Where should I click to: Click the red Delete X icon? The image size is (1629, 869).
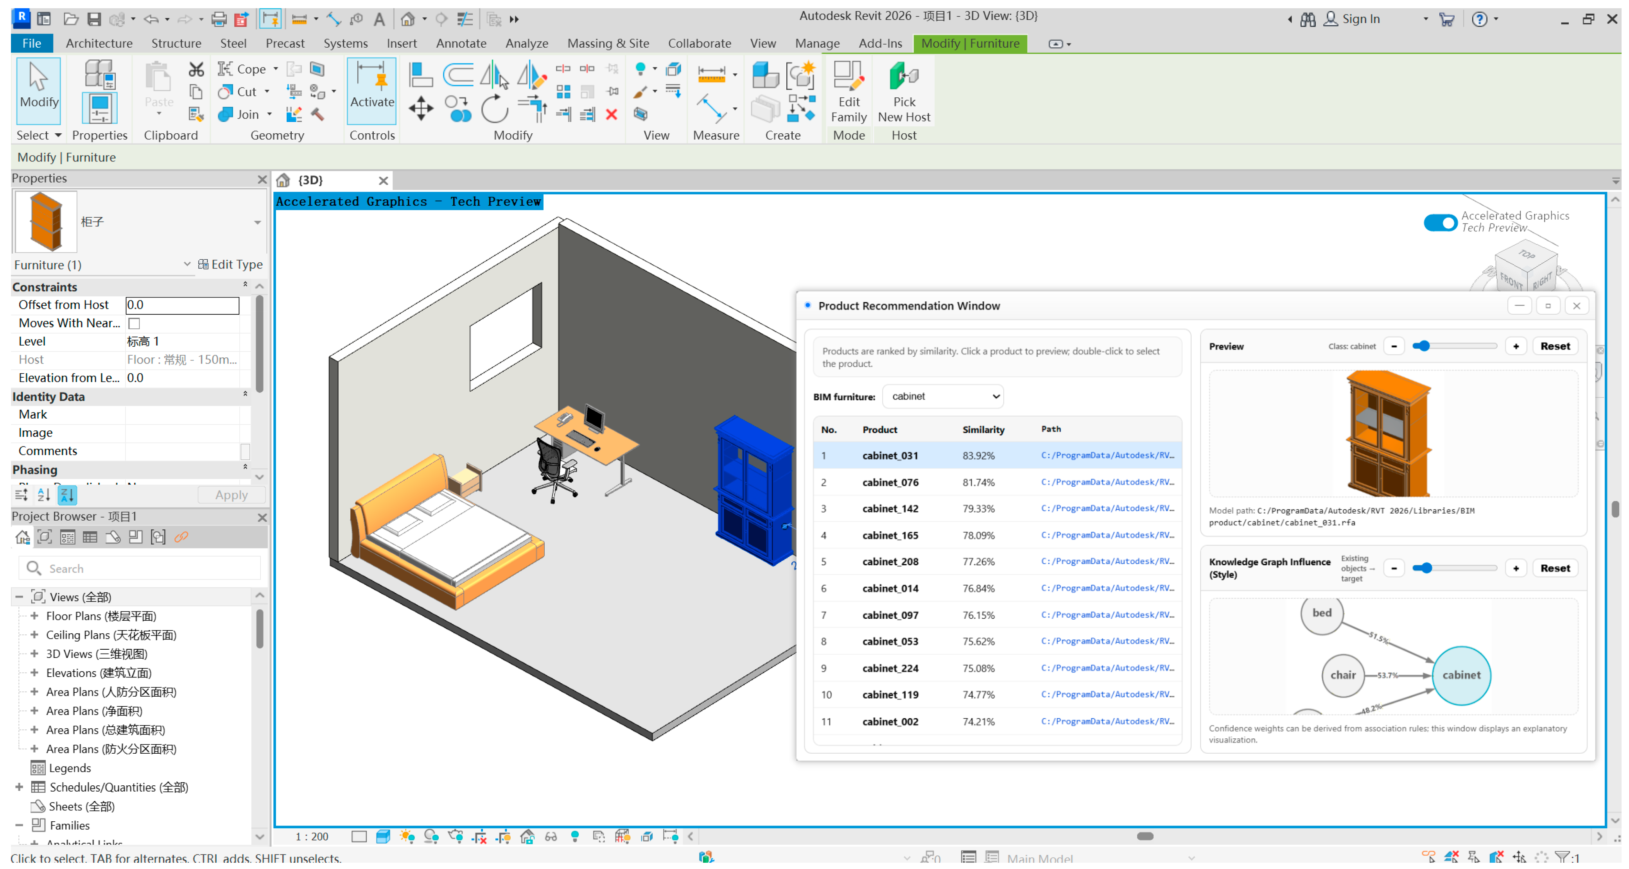coord(611,115)
